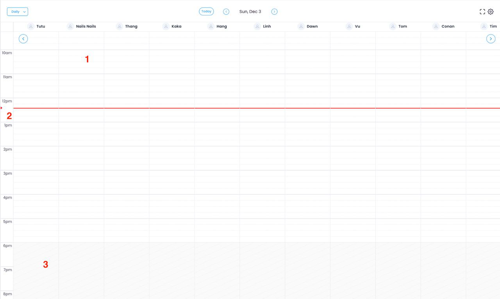The image size is (500, 299).
Task: Enter fullscreen mode icon
Action: coord(482,12)
